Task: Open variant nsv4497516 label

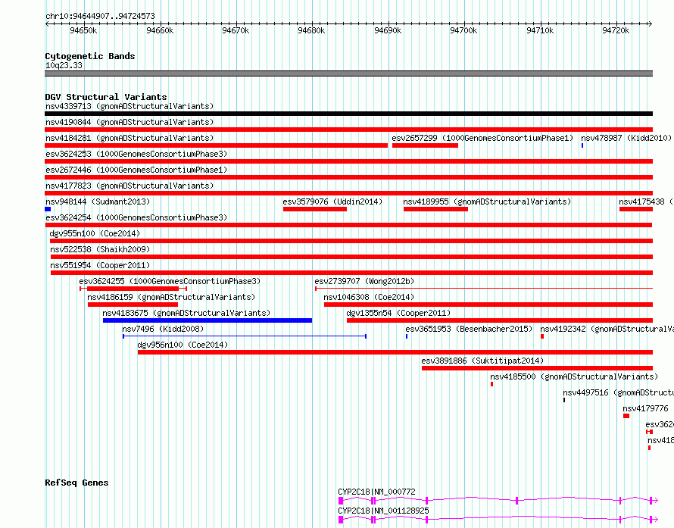Action: pos(618,392)
